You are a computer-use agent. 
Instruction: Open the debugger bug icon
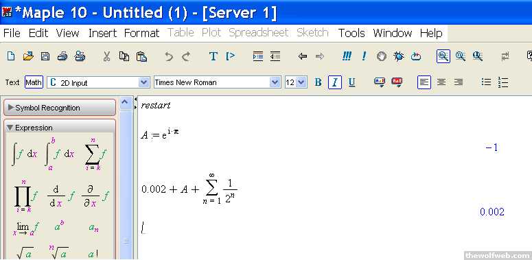pos(399,56)
